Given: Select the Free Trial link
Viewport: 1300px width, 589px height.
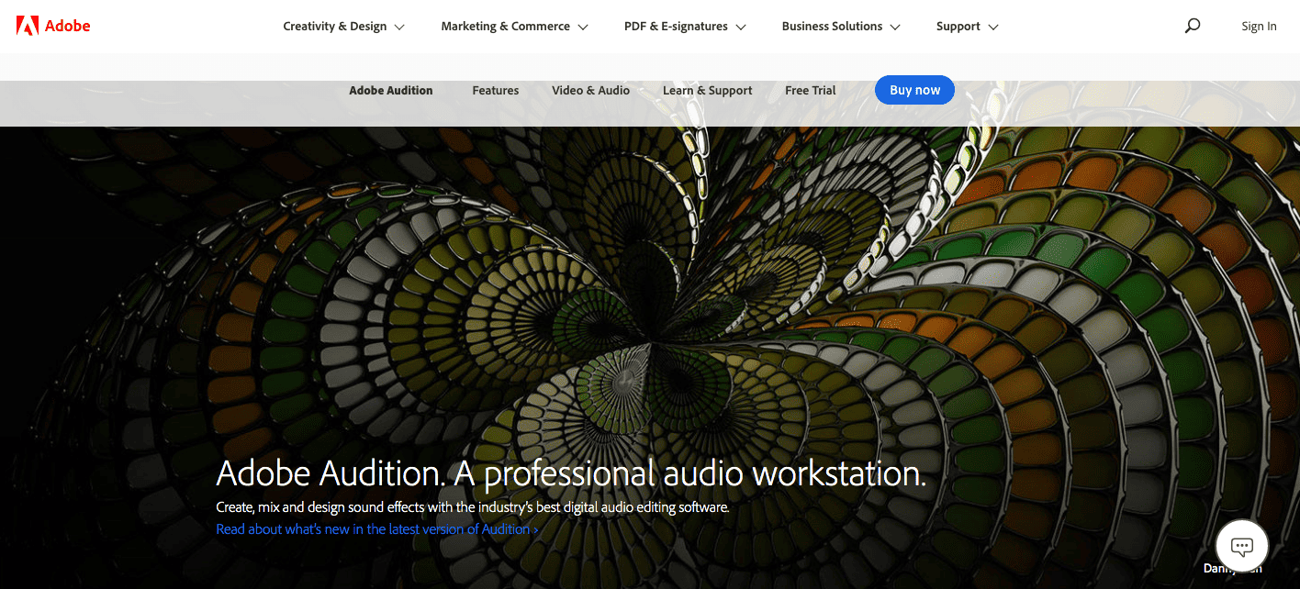Looking at the screenshot, I should [810, 90].
